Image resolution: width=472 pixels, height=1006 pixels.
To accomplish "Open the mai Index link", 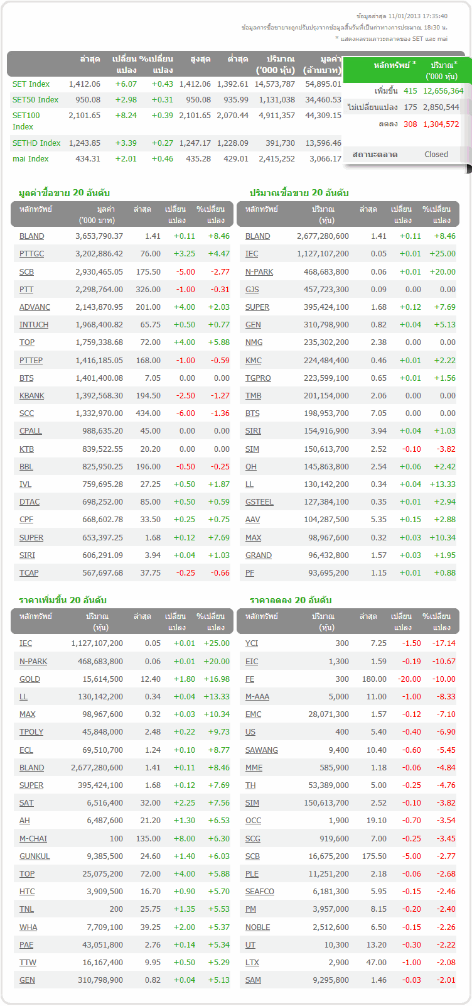I will [30, 159].
